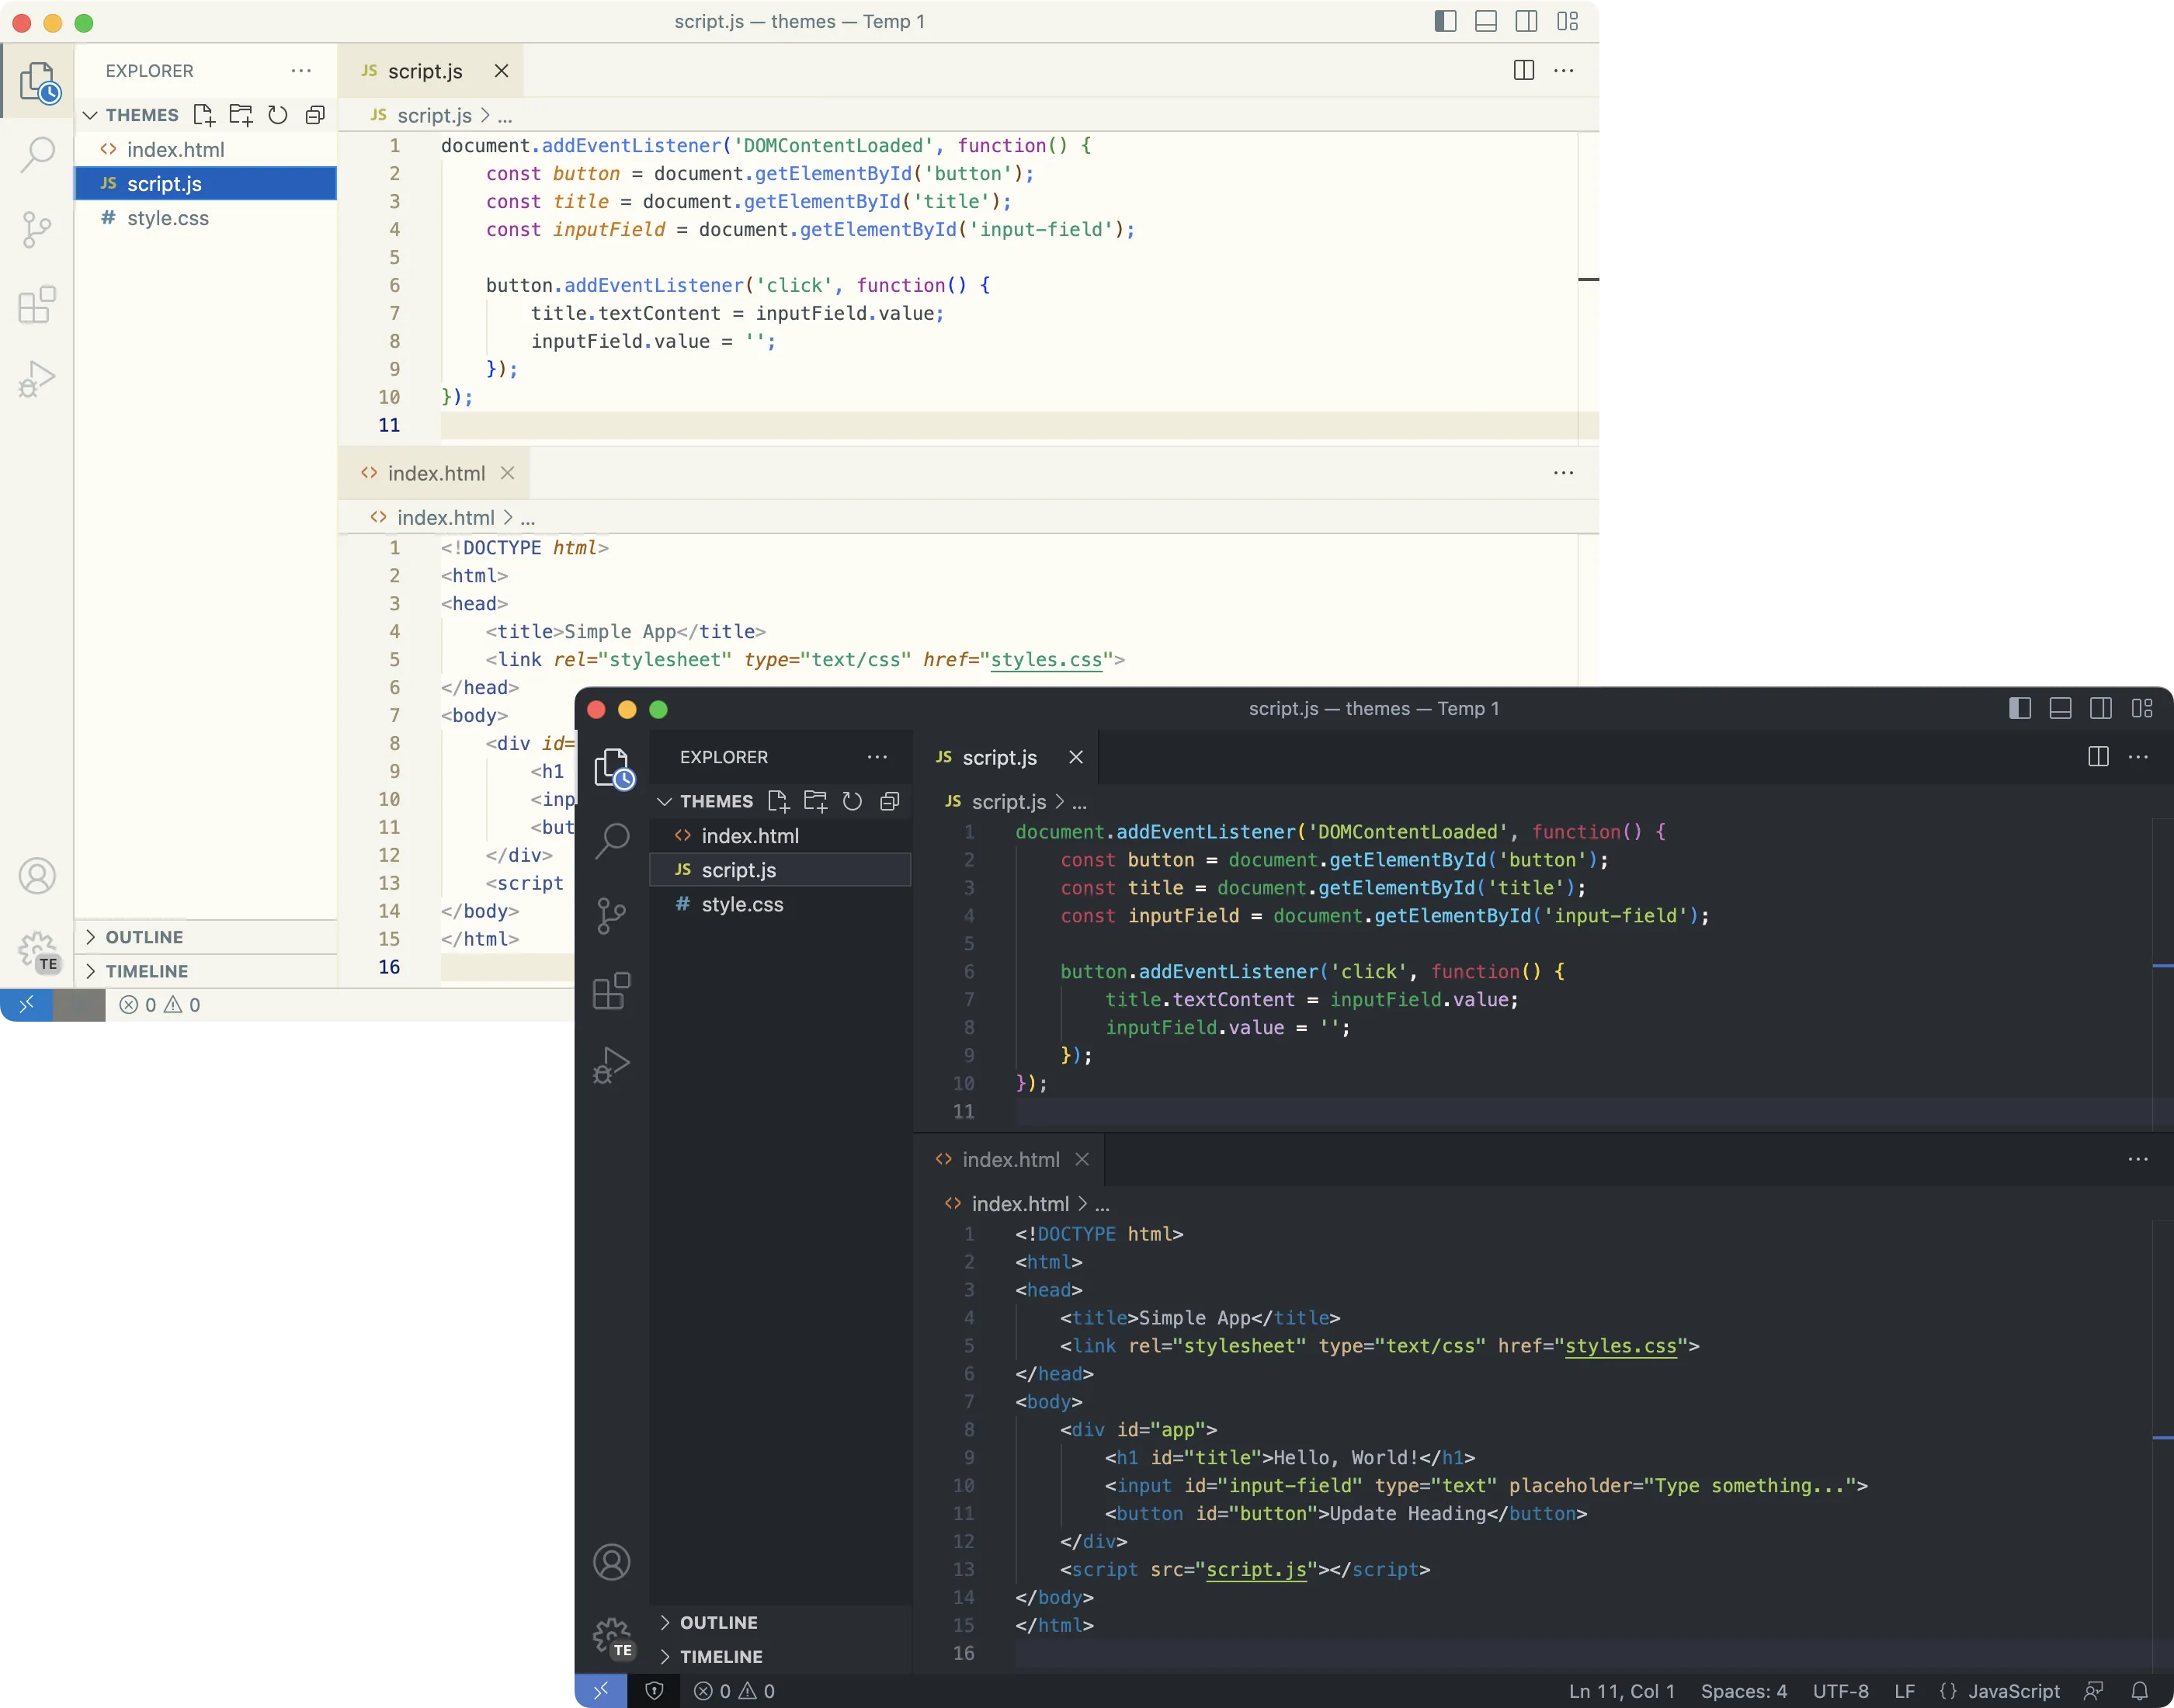Collapse folders icon in dark Explorer header

(x=889, y=801)
